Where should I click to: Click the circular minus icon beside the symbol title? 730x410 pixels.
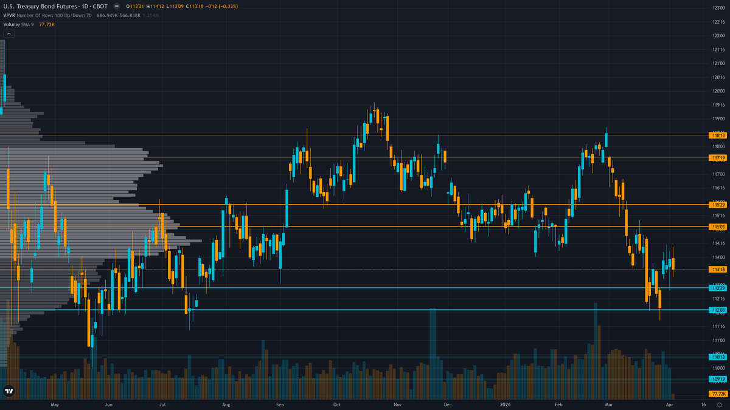(x=117, y=6)
